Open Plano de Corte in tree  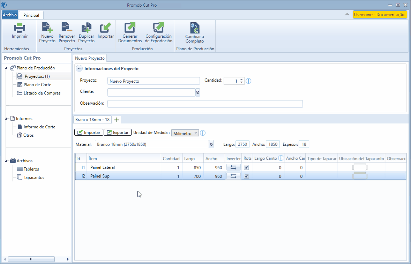tap(37, 85)
